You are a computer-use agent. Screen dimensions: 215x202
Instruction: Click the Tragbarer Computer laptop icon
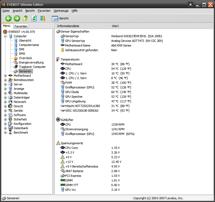pos(16,67)
